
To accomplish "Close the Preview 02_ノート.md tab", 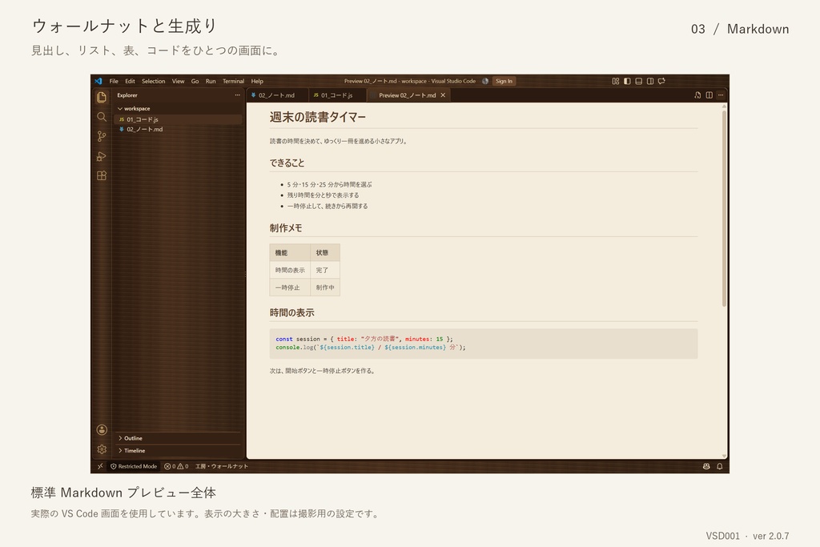I will coord(443,95).
